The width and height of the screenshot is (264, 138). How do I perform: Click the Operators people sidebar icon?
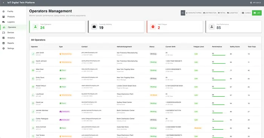tap(4, 27)
